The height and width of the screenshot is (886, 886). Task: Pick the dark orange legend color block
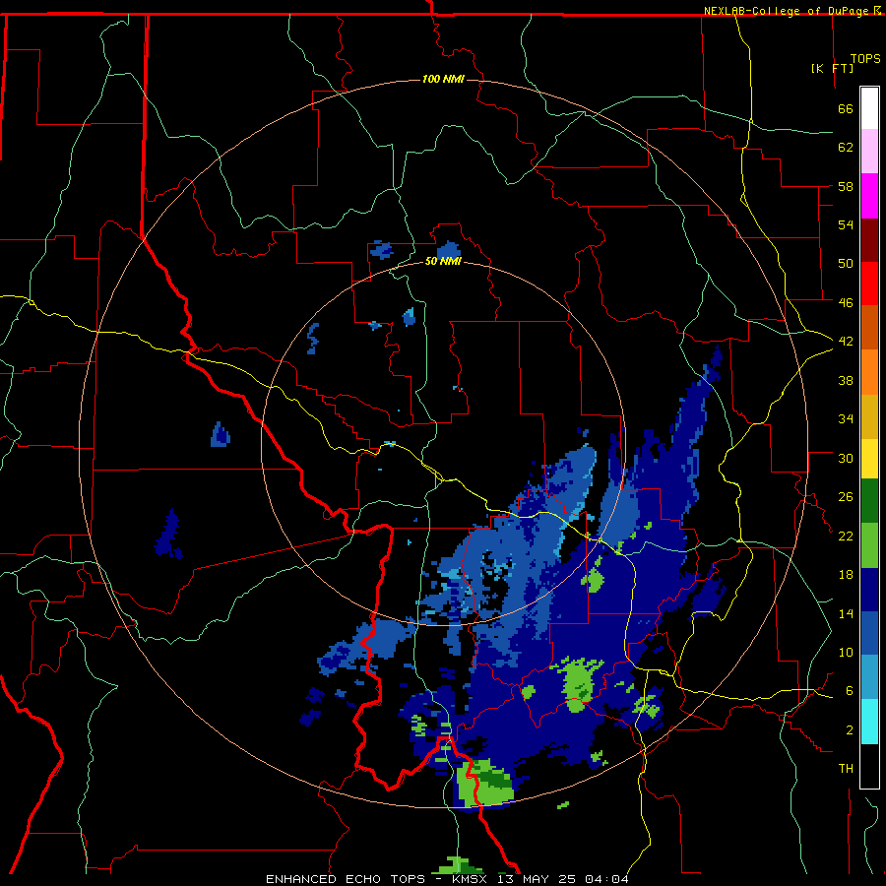(869, 328)
